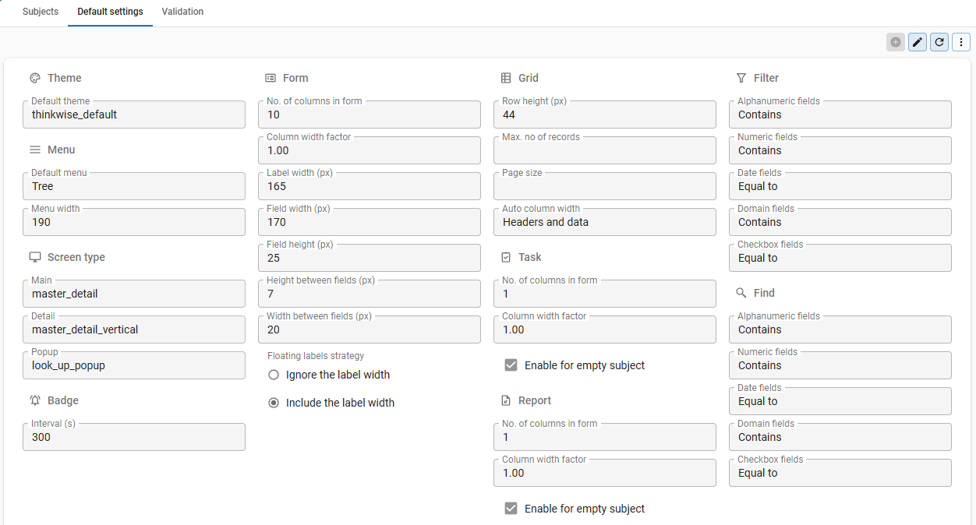Click the Interval (s) field showing 300

(134, 436)
